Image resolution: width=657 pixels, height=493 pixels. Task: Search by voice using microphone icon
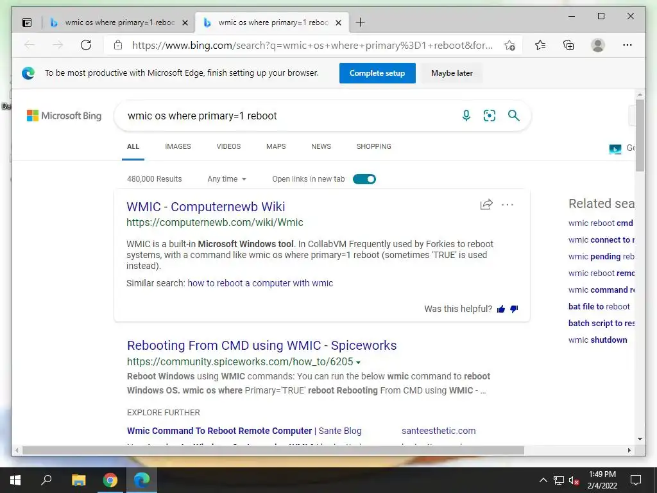coord(466,116)
